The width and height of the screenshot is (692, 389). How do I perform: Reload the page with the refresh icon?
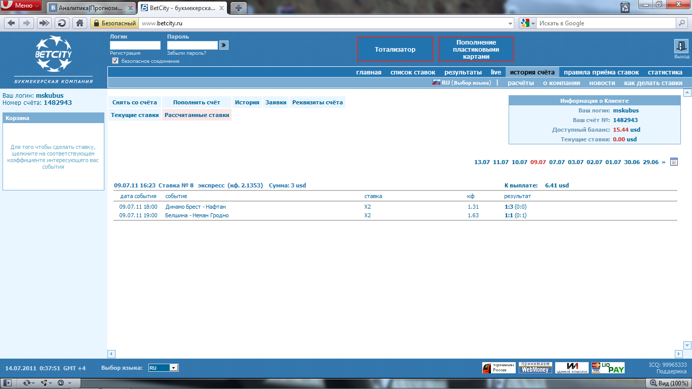click(62, 23)
